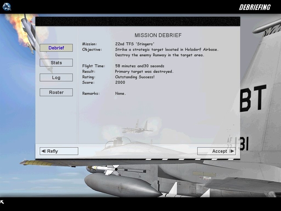
Task: Click the "Rating:" label
Action: coord(89,77)
